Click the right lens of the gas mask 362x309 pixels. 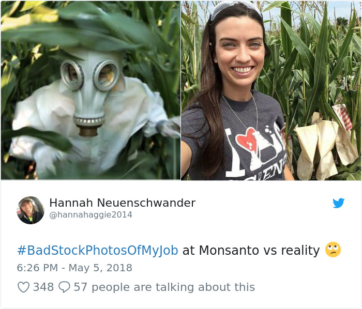pyautogui.click(x=107, y=75)
